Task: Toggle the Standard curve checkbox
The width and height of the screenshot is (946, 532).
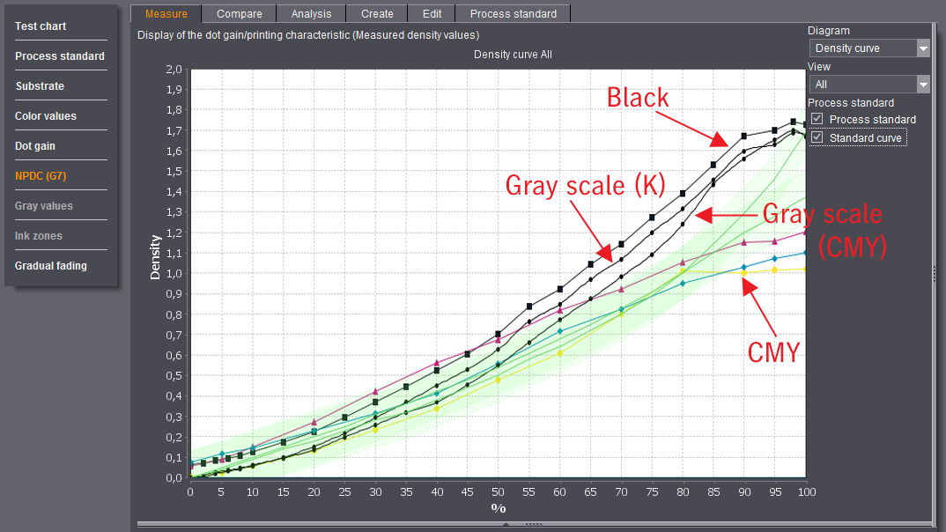Action: 817,137
